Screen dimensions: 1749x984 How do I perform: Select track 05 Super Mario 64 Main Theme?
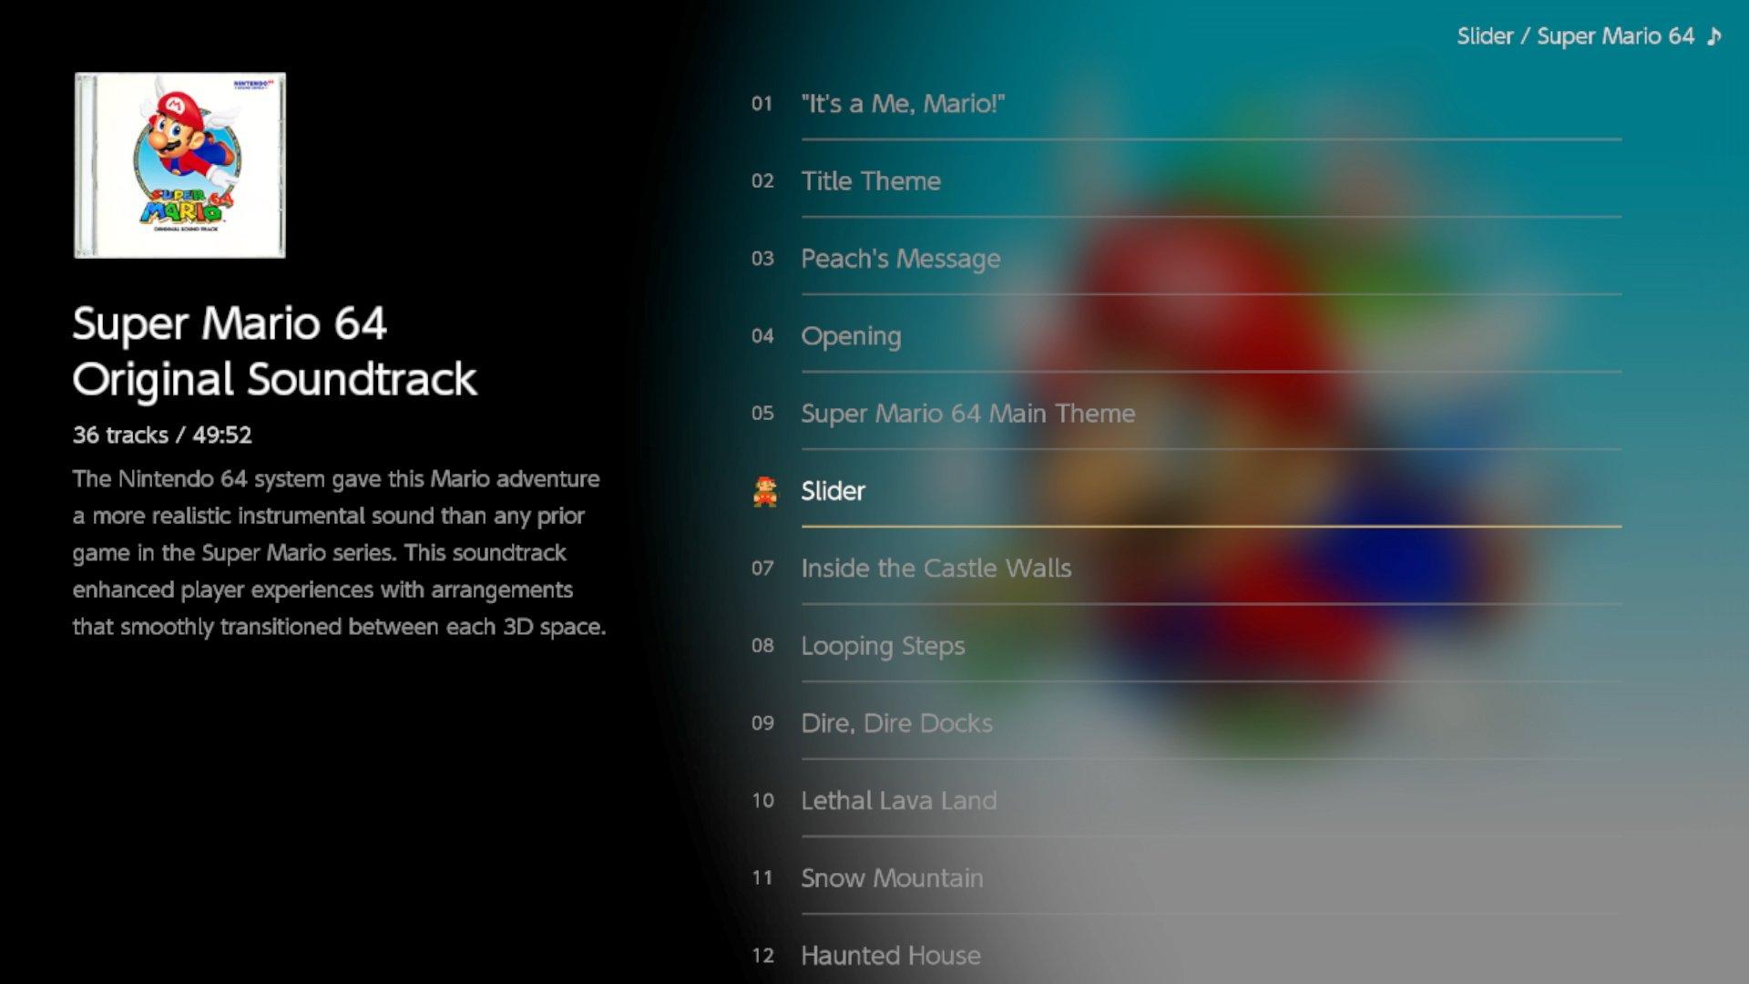967,412
